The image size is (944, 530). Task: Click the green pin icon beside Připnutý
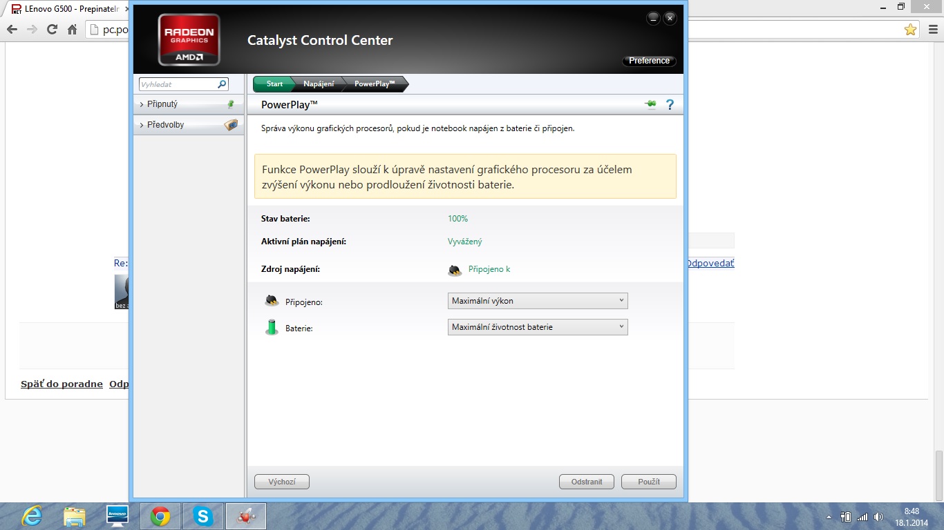pyautogui.click(x=231, y=104)
